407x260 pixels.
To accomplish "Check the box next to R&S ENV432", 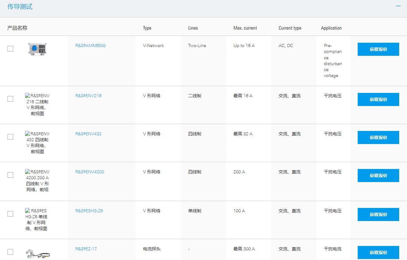I will coord(10,137).
